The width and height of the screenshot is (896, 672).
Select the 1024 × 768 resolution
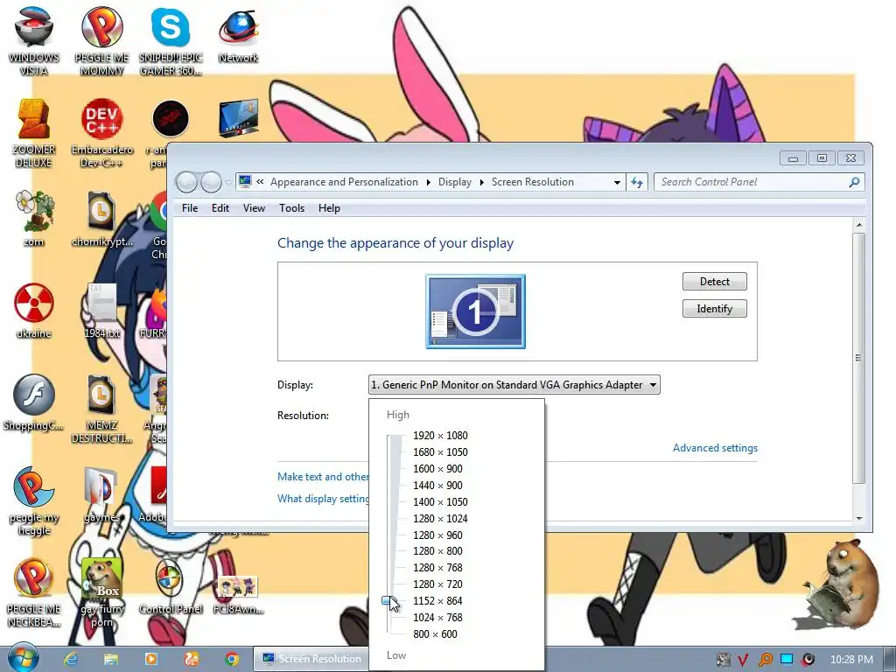(x=437, y=617)
